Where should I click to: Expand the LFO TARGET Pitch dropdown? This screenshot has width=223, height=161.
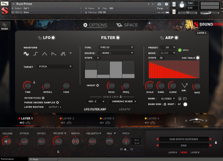pos(55,67)
